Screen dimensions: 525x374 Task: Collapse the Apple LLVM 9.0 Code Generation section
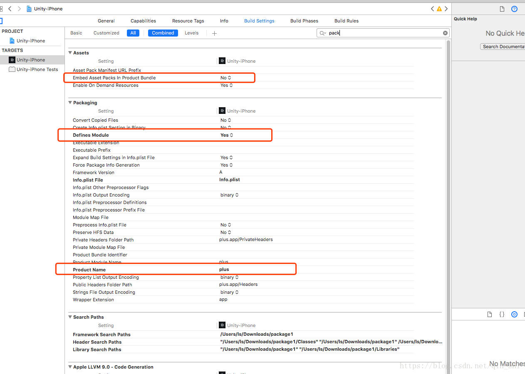click(x=70, y=367)
